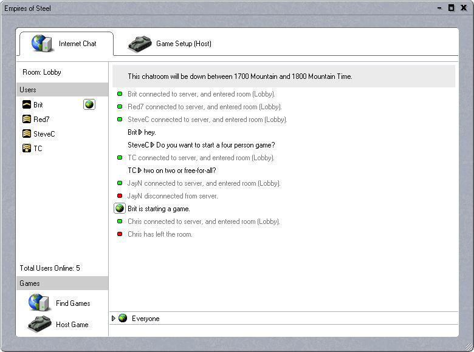This screenshot has width=474, height=352.
Task: Click TC's star rank insignia icon
Action: 27,148
